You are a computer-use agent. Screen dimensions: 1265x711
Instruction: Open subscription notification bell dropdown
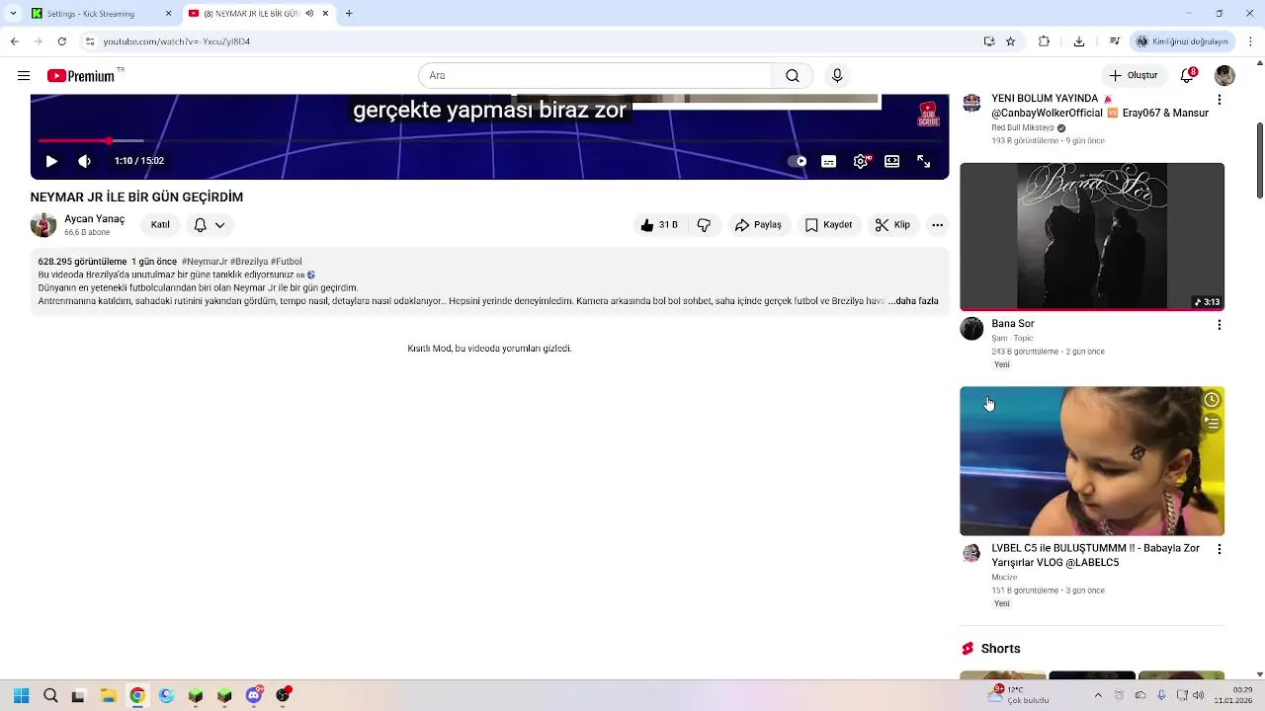[210, 225]
